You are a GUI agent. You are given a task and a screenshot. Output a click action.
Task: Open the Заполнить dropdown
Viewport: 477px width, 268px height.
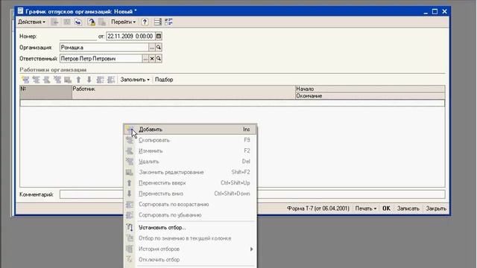coord(135,80)
